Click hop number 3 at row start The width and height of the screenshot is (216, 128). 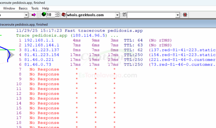point(20,50)
